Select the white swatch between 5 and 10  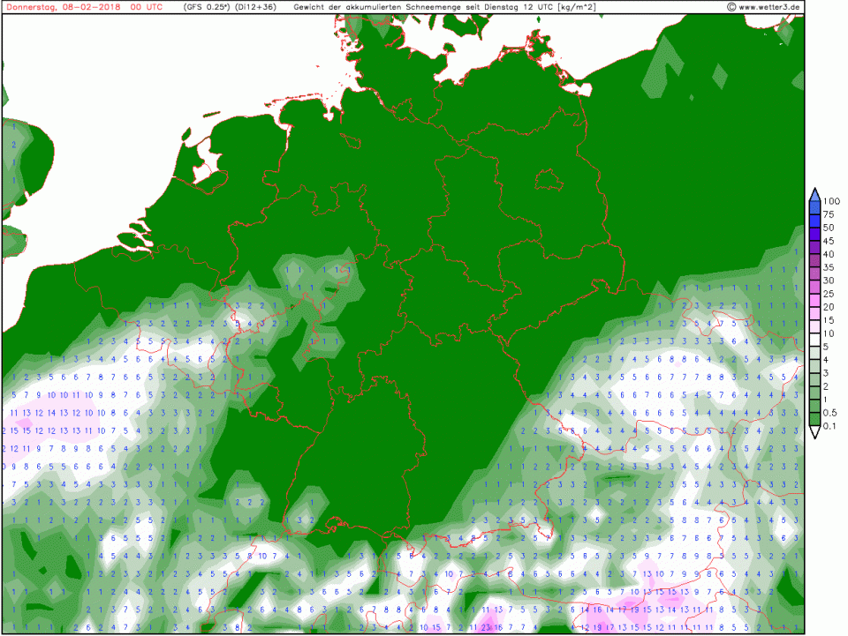[814, 340]
